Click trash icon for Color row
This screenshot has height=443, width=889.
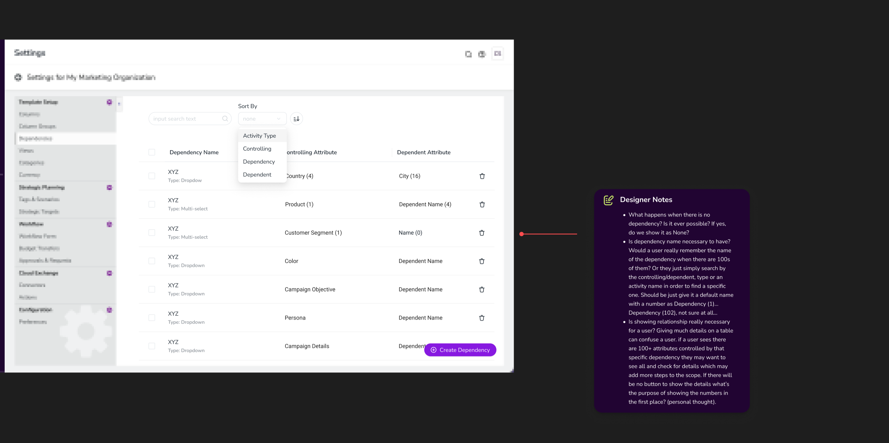point(482,261)
